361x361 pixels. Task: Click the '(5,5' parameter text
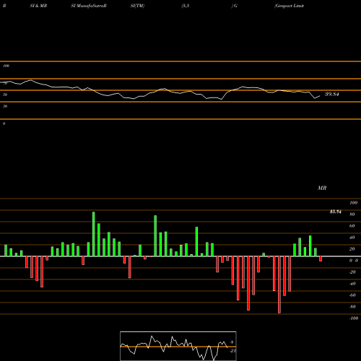pyautogui.click(x=186, y=6)
